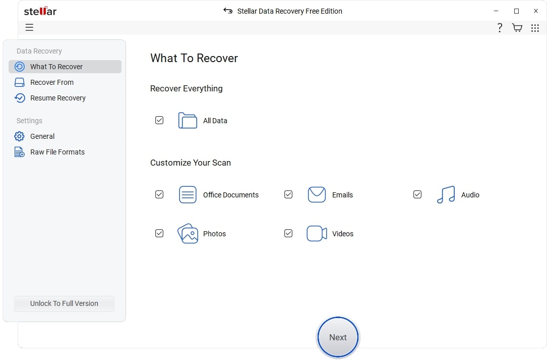Viewport: 547px width, 363px height.
Task: Click the Next button
Action: coord(338,337)
